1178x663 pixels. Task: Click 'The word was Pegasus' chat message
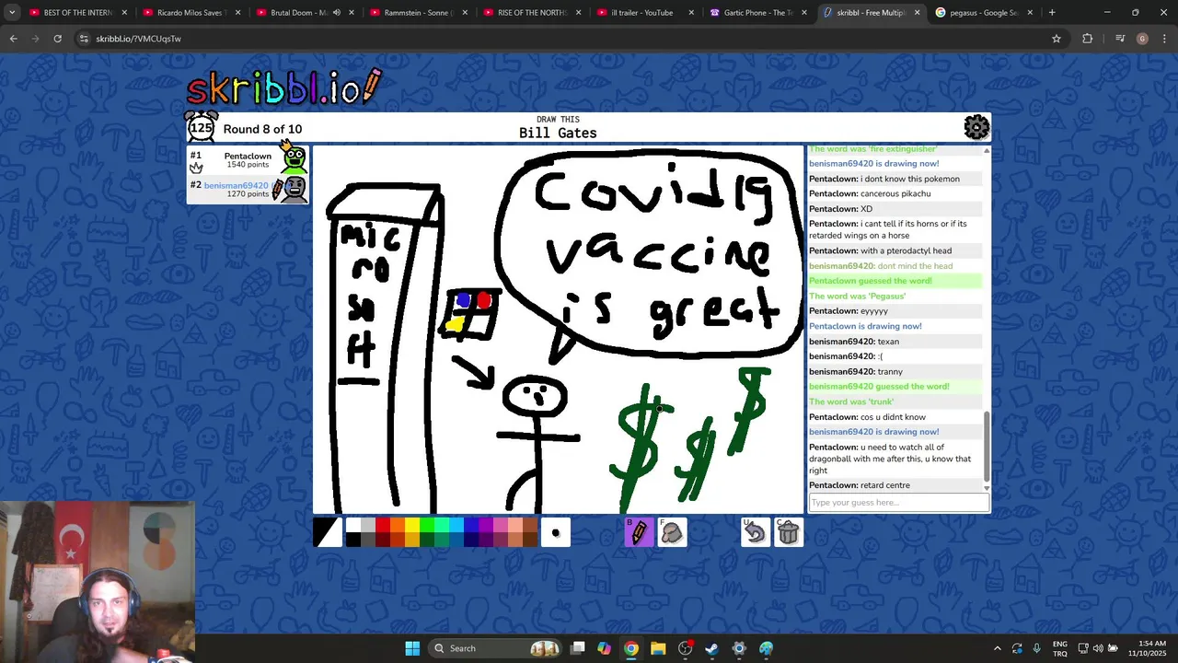coord(857,296)
